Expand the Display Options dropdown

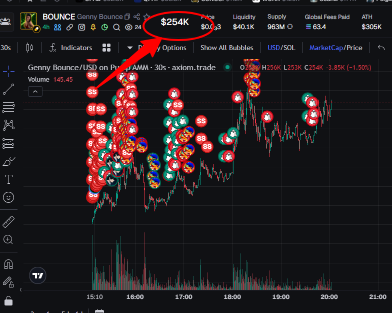coord(157,48)
